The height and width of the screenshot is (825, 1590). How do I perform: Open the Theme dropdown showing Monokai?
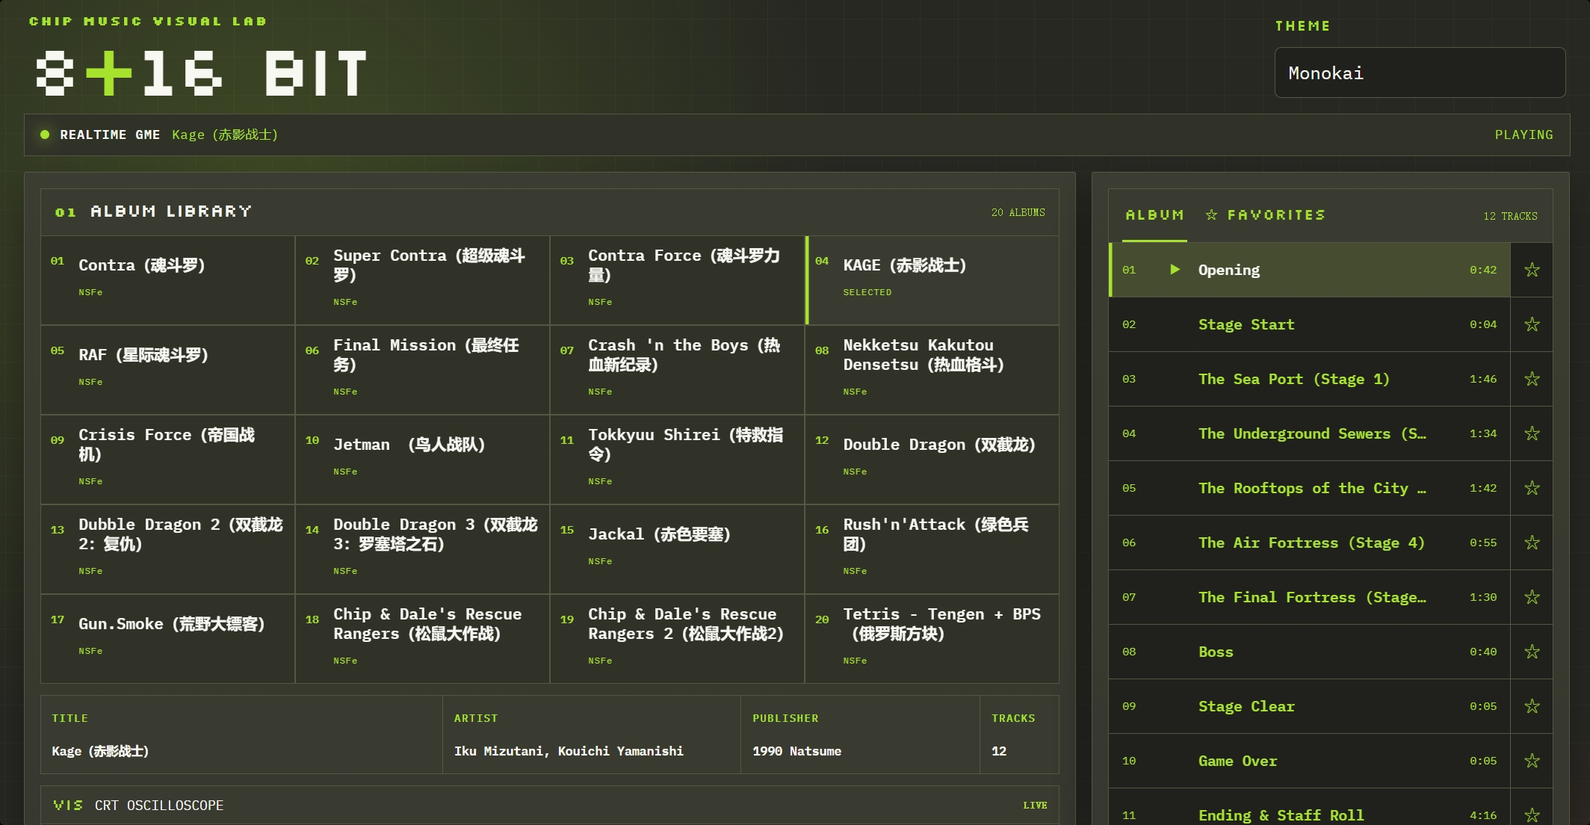1420,72
